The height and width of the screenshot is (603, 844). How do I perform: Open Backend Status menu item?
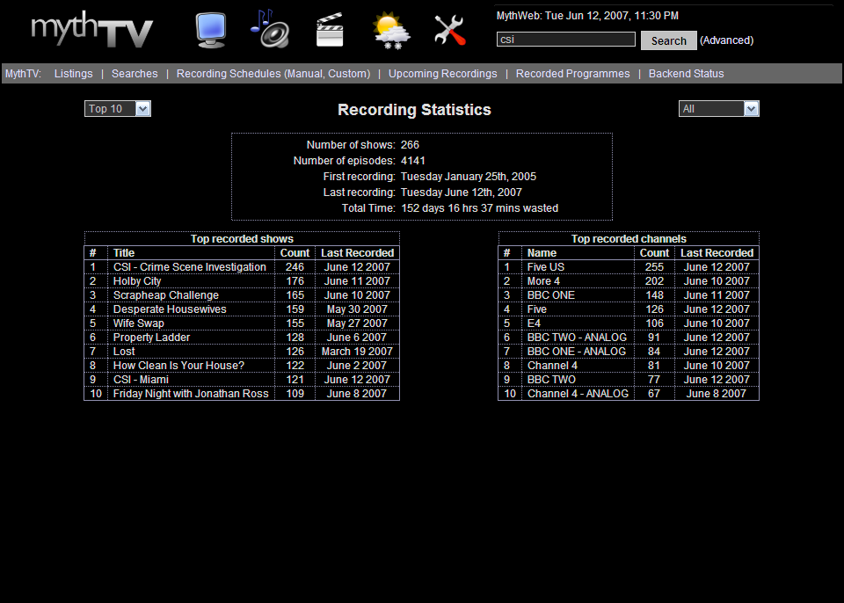[687, 74]
